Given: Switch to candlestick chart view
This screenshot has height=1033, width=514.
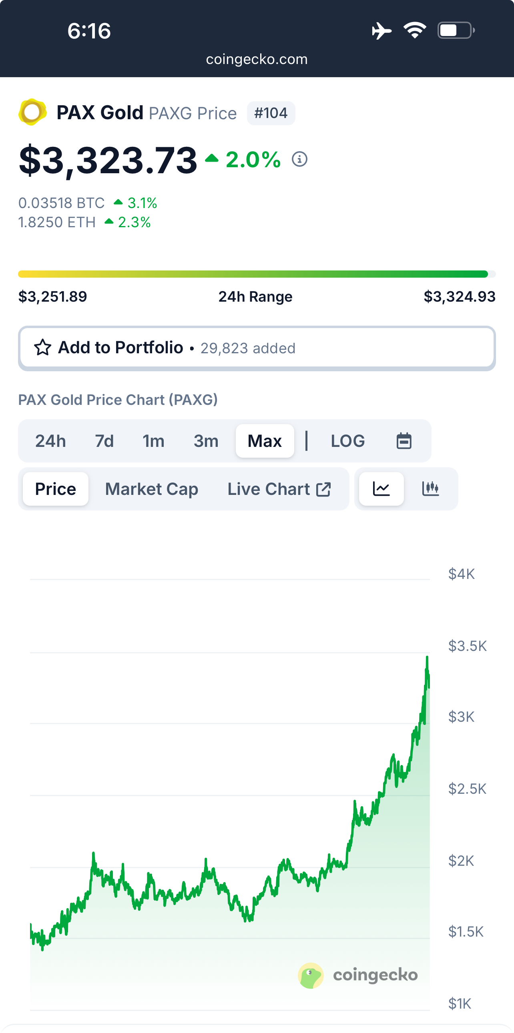Looking at the screenshot, I should coord(431,489).
